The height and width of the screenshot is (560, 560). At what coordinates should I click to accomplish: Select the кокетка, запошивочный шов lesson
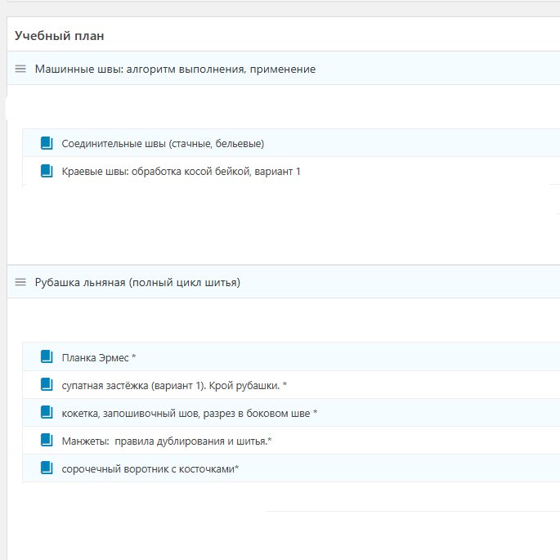pyautogui.click(x=189, y=413)
